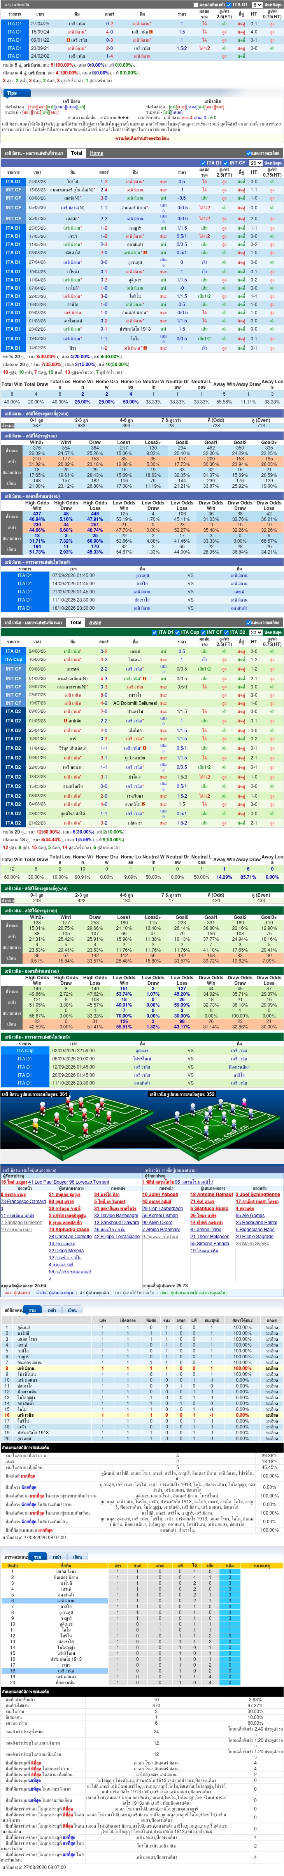The height and width of the screenshot is (1876, 284).
Task: Open the match-count dropdown showing 5
Action: point(256,4)
